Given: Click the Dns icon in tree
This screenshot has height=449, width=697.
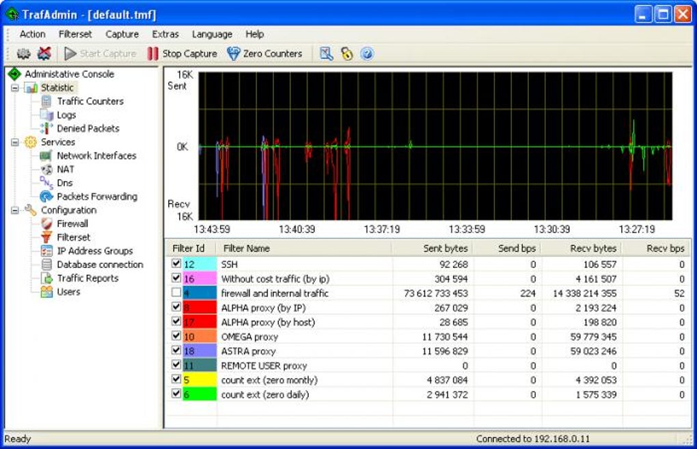Looking at the screenshot, I should click(46, 182).
